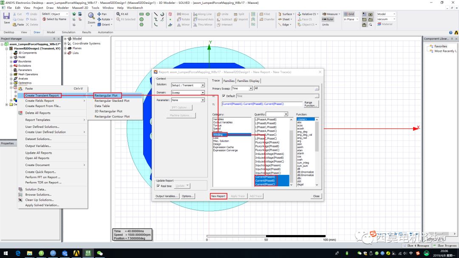Click the Quantity list scrollbar
This screenshot has height=258, width=459.
[x=291, y=152]
